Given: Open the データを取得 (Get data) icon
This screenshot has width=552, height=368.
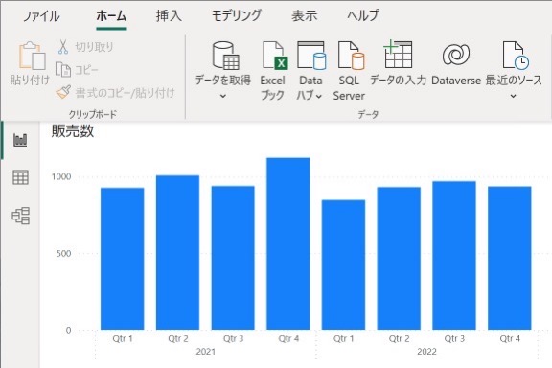Looking at the screenshot, I should point(225,56).
